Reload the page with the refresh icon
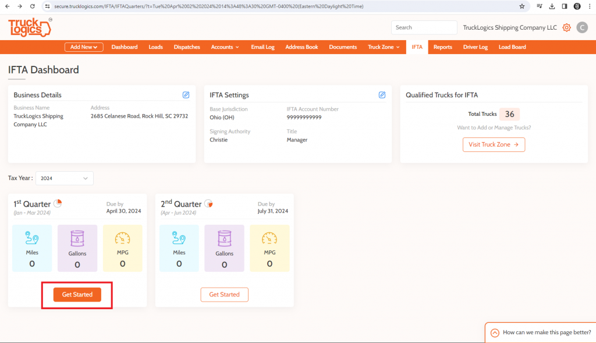 coord(33,6)
